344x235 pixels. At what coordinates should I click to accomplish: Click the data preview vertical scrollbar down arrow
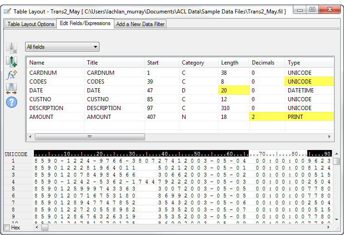tap(336, 220)
